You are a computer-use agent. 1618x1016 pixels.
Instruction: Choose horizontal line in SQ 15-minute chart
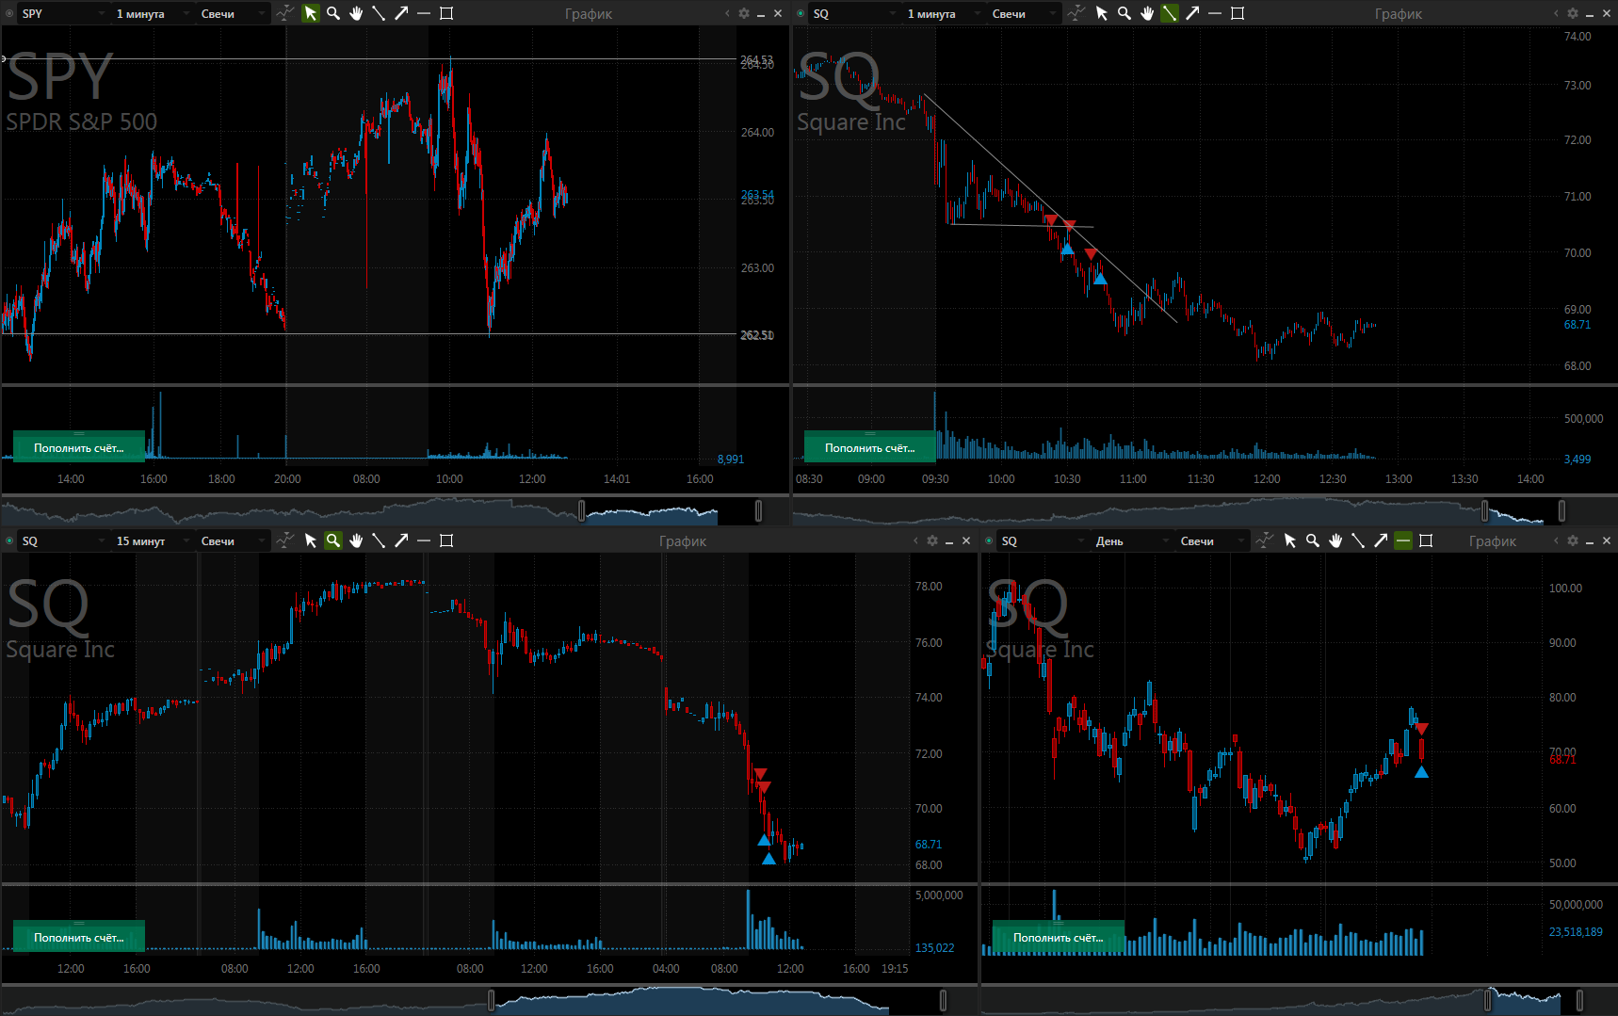pos(424,540)
